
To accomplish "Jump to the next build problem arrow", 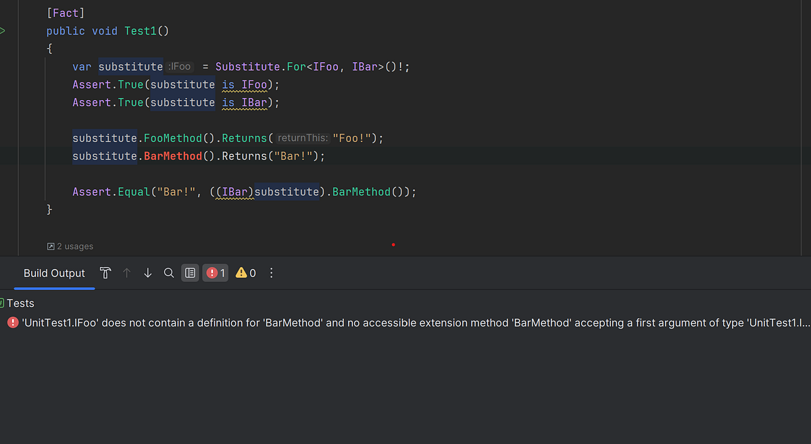I will [147, 273].
